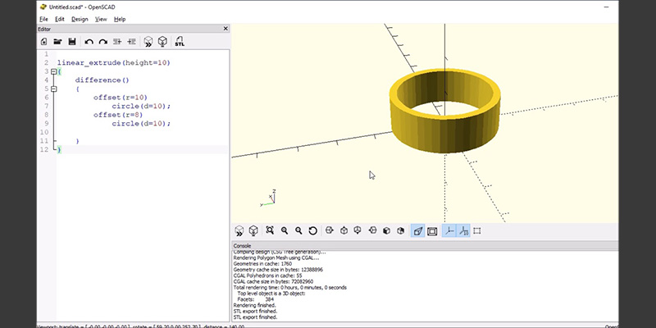Place cursor on empty line 10
The image size is (656, 328).
click(x=142, y=132)
